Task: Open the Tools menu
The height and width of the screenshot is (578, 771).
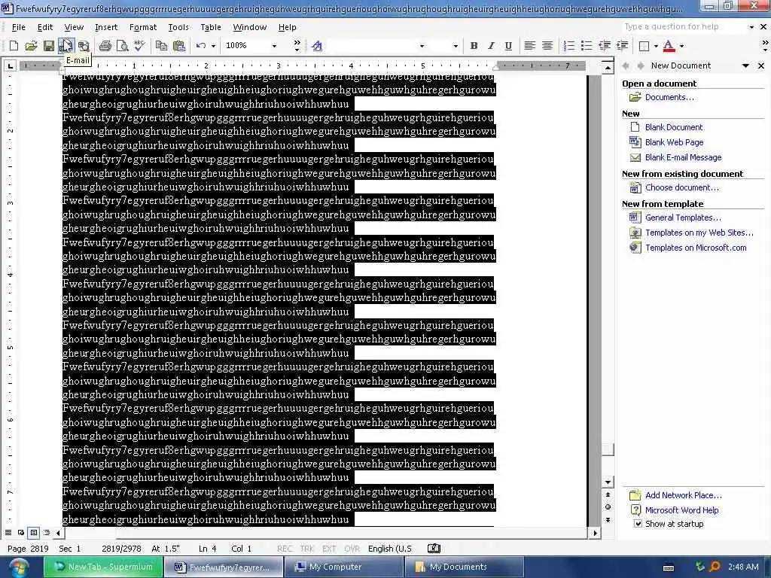Action: pyautogui.click(x=178, y=27)
